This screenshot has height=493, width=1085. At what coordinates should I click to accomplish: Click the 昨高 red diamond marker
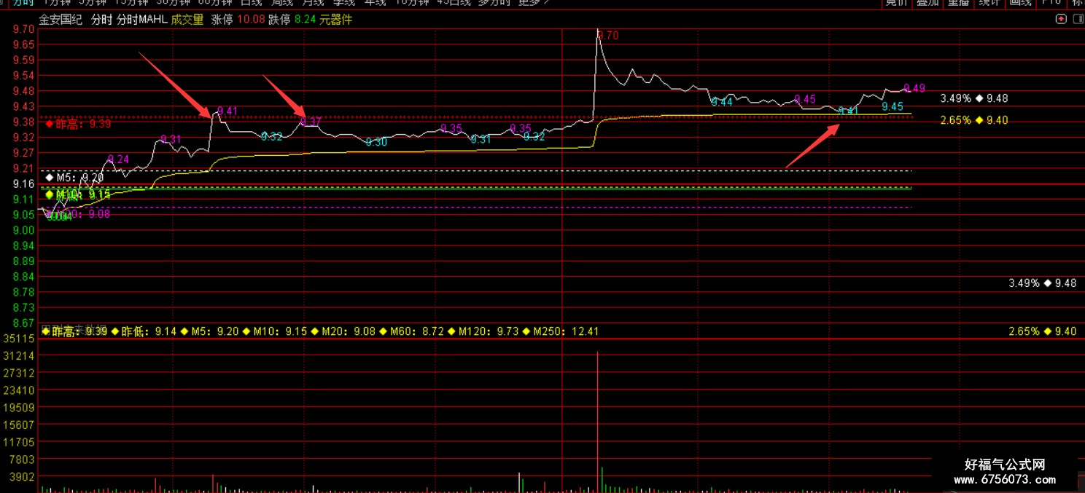pyautogui.click(x=50, y=124)
